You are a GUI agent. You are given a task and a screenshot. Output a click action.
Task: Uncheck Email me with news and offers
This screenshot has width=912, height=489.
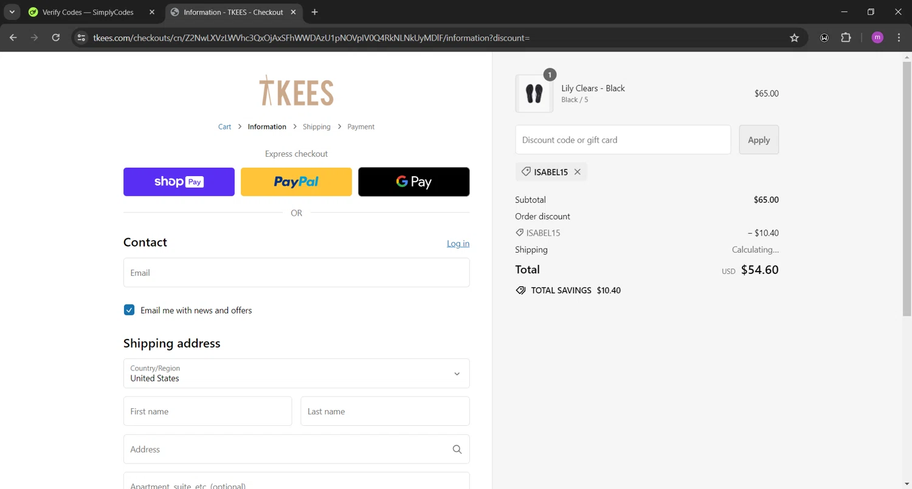tap(129, 310)
